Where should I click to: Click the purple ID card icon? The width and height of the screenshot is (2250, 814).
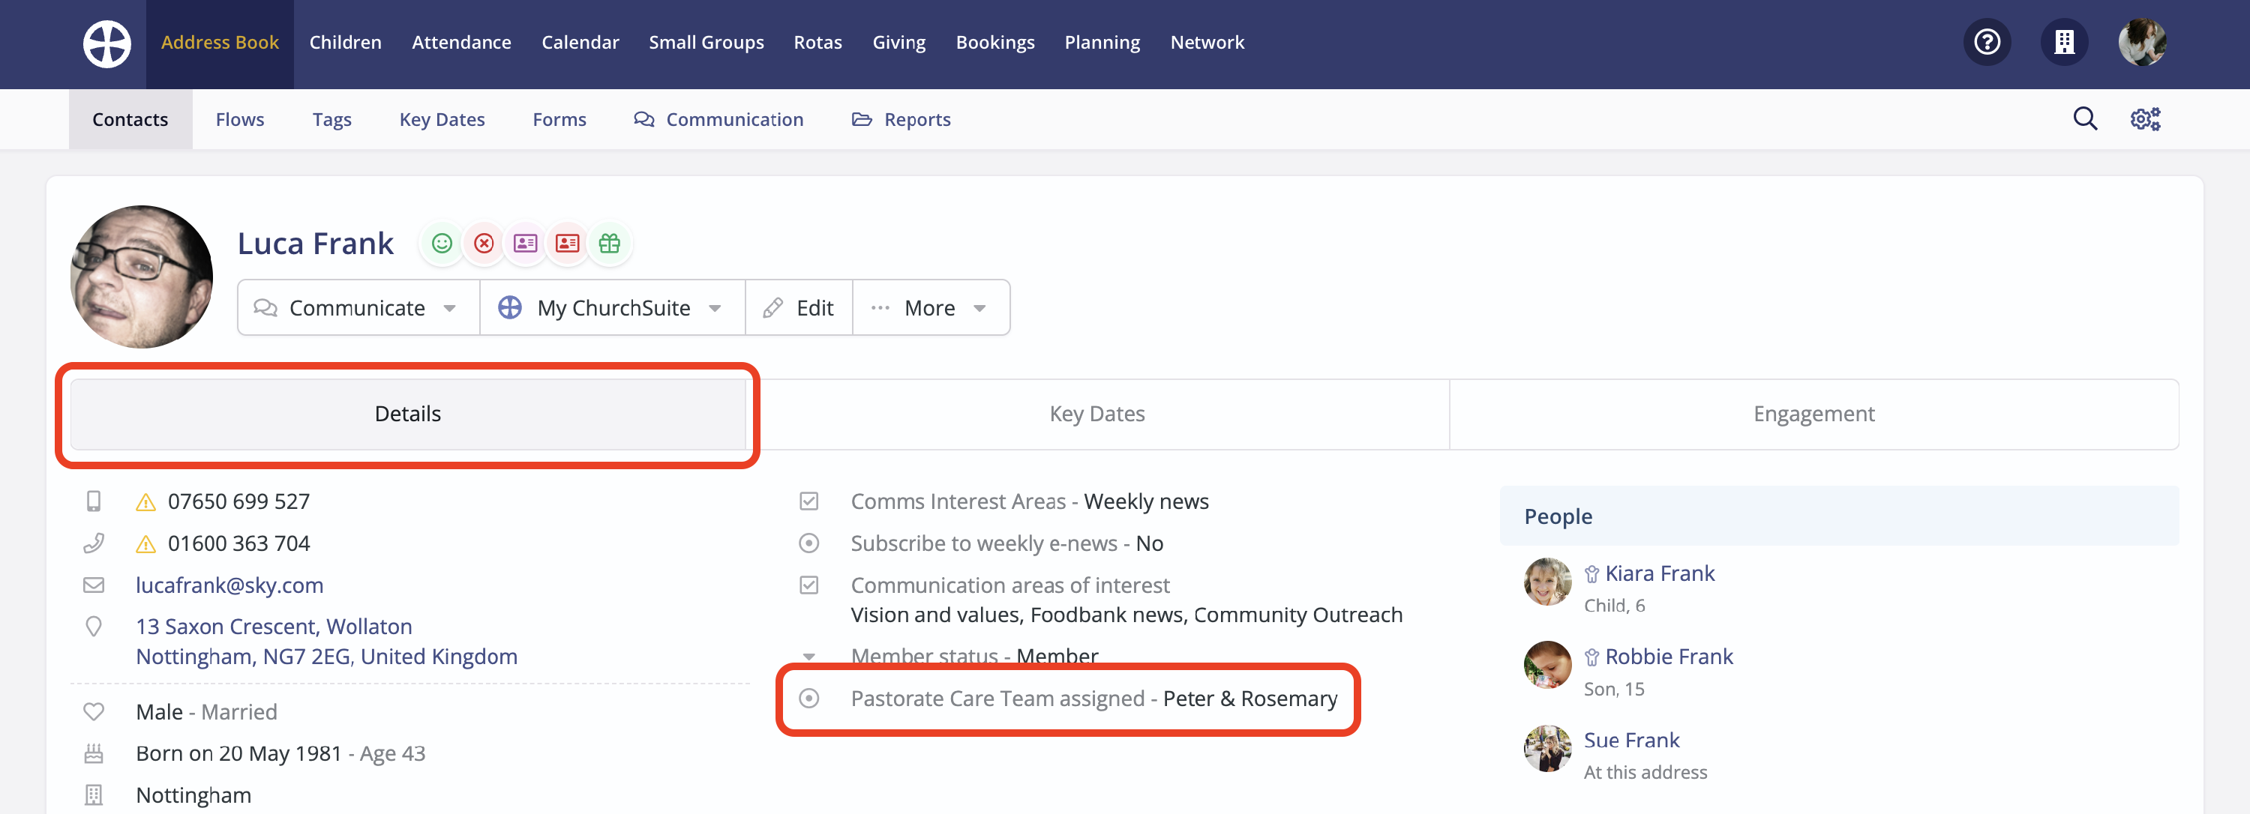tap(526, 244)
